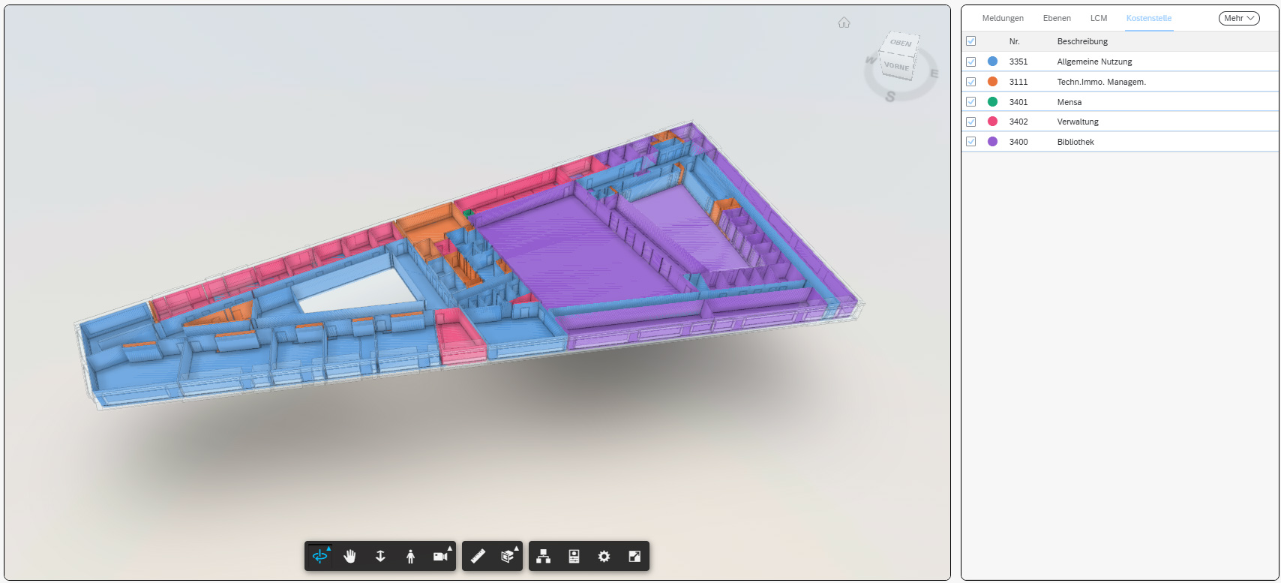Select the Zoom up-down arrow tool
1281x583 pixels.
point(380,557)
